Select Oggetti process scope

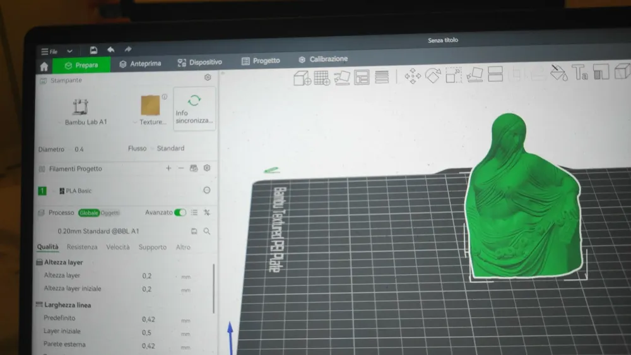(x=110, y=213)
